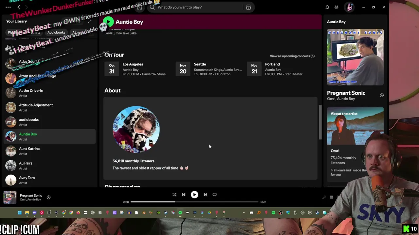Screen dimensions: 419x235
Task: Open the notifications bell icon
Action: pyautogui.click(x=327, y=7)
